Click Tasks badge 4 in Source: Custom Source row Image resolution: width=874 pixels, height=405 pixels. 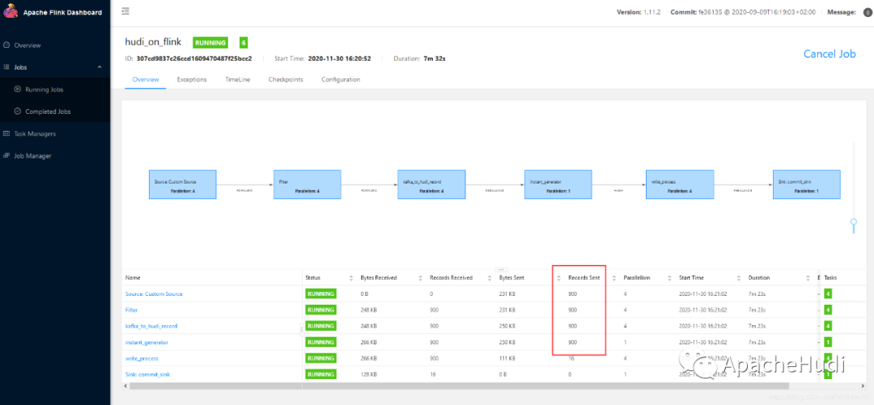click(x=829, y=293)
